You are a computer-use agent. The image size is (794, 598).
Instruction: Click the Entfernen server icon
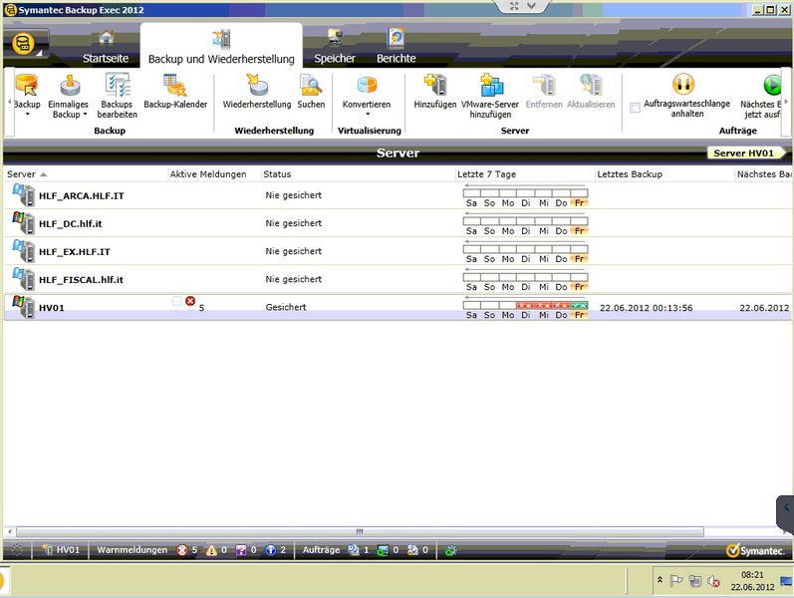click(x=544, y=85)
